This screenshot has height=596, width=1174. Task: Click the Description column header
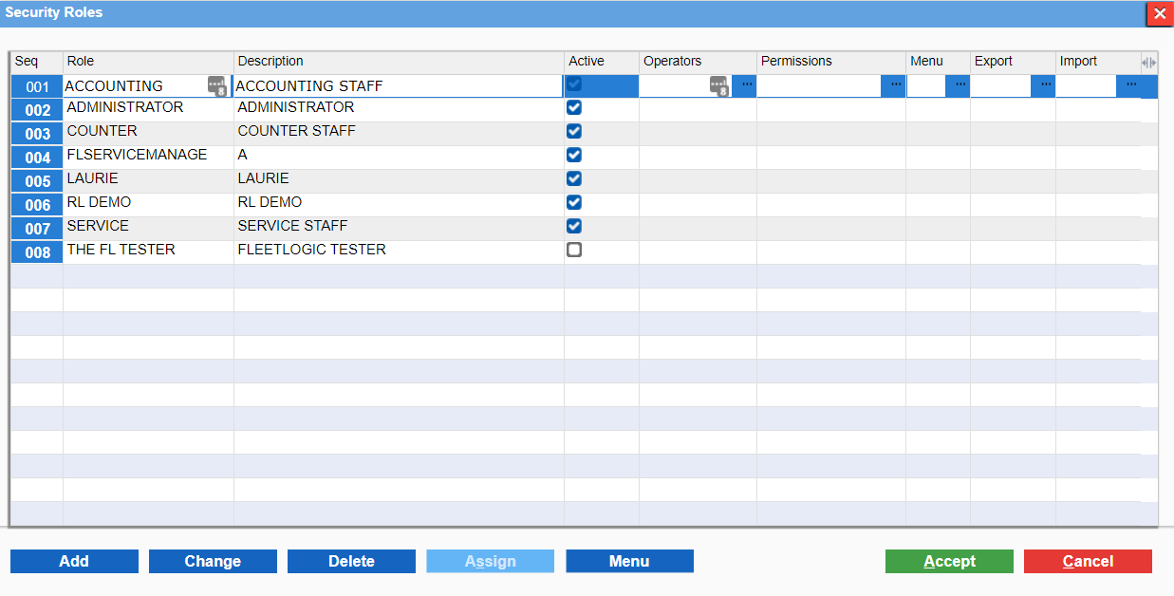pyautogui.click(x=399, y=62)
